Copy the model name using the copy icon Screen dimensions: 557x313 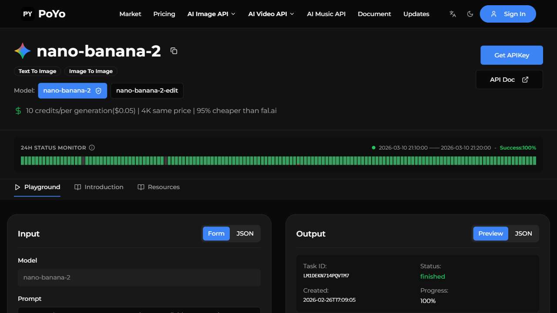(x=174, y=51)
